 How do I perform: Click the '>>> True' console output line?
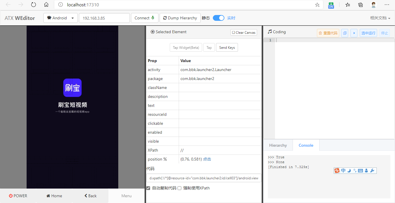tap(276, 157)
